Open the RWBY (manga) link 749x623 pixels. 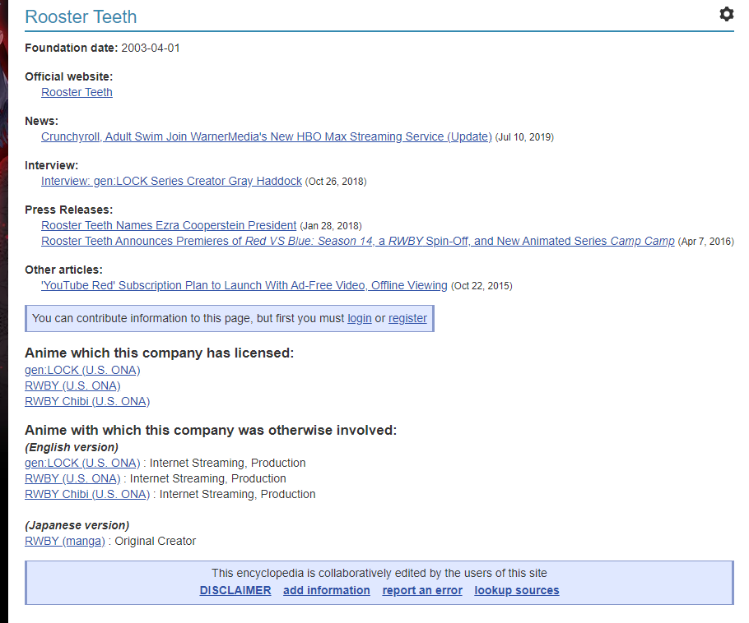coord(65,541)
